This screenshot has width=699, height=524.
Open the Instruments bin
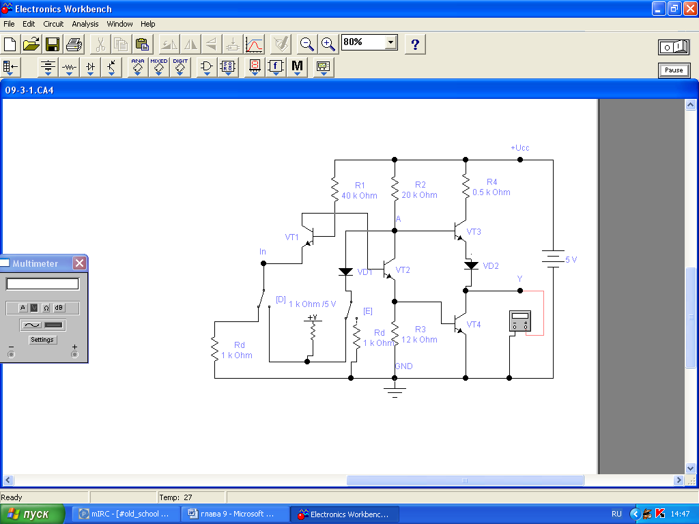click(323, 68)
